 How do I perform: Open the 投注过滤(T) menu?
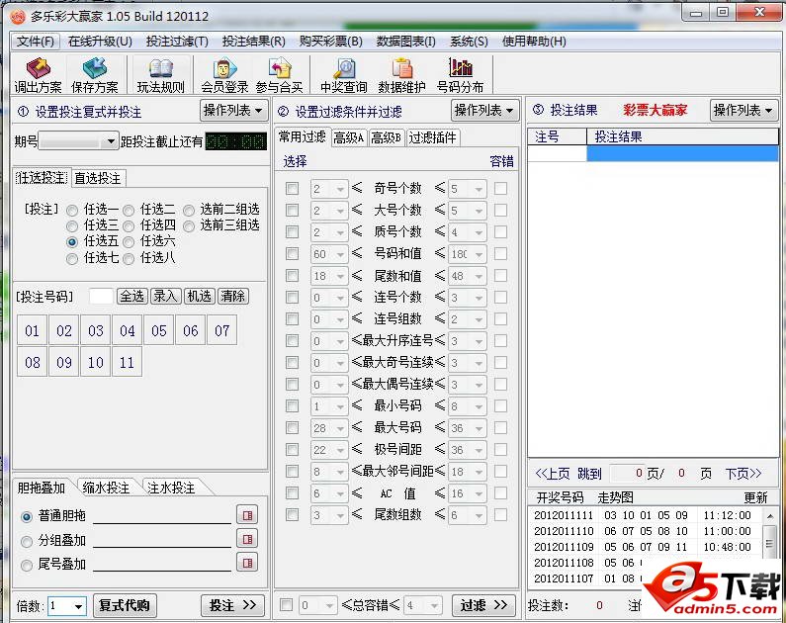point(177,42)
